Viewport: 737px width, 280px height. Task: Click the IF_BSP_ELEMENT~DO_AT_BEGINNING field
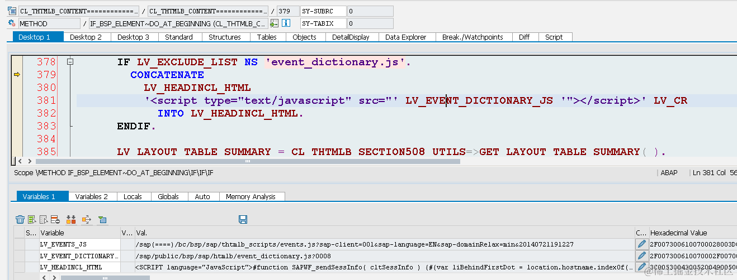click(x=178, y=23)
